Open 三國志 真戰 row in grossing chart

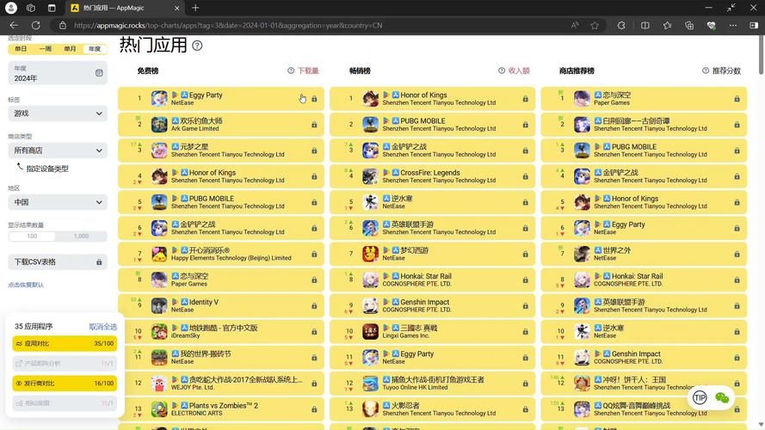(432, 331)
